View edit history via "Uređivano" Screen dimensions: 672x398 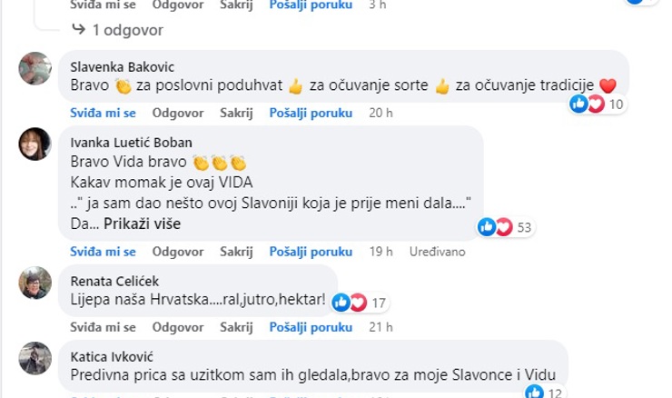tap(437, 252)
